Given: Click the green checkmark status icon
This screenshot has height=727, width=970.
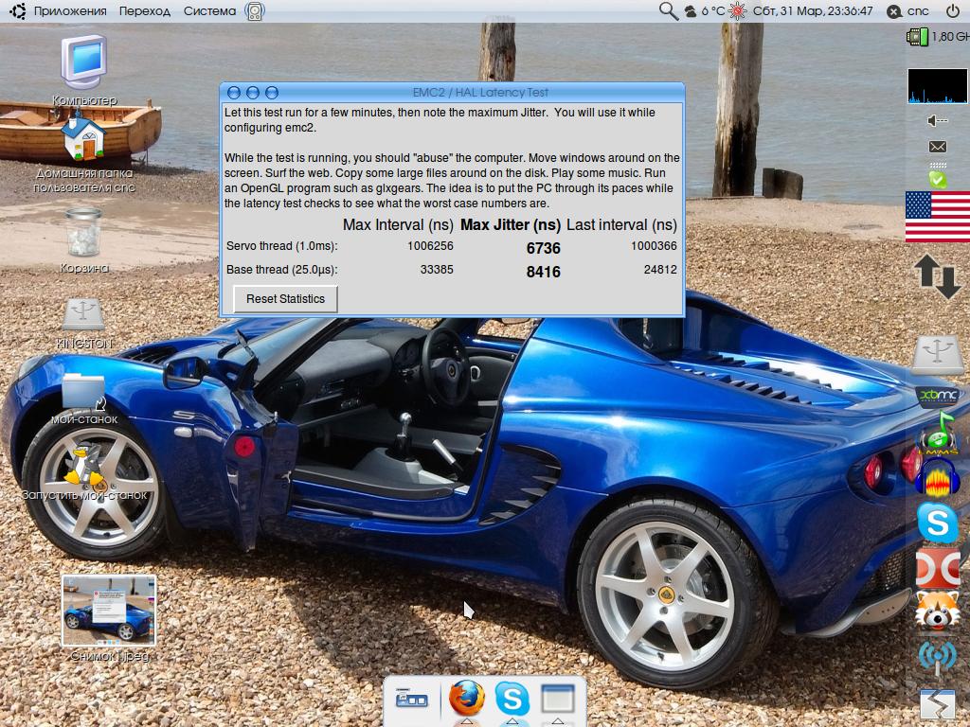Looking at the screenshot, I should (x=937, y=179).
